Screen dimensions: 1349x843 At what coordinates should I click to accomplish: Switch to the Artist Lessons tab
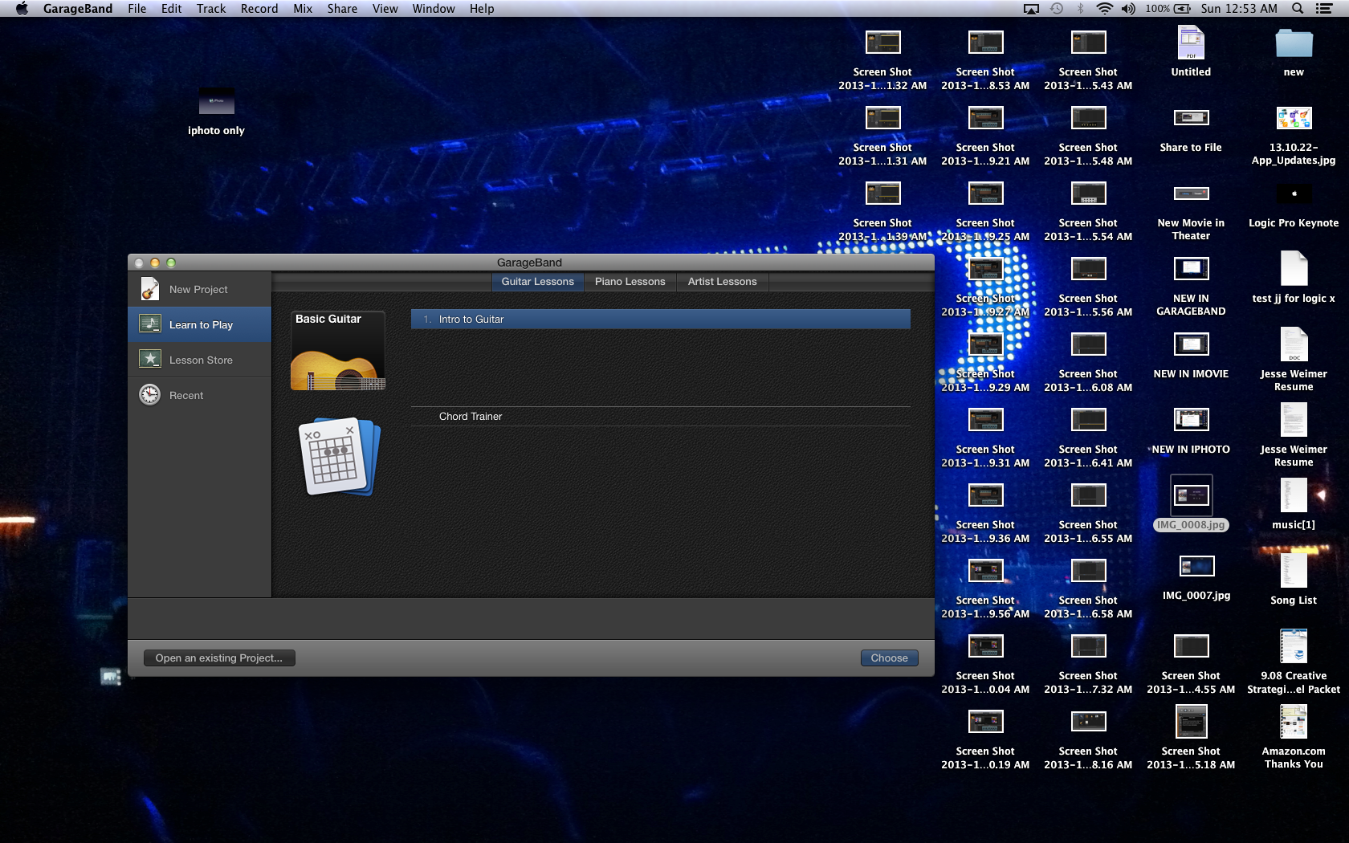[723, 282]
